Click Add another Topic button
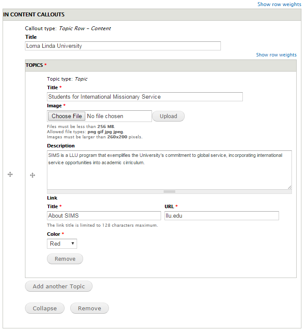The width and height of the screenshot is (304, 331). (59, 287)
